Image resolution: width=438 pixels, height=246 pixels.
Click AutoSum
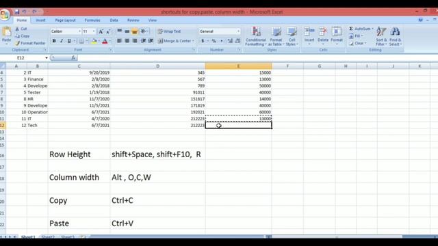click(x=361, y=29)
